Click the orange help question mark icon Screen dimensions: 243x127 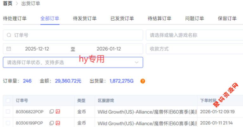(143, 81)
